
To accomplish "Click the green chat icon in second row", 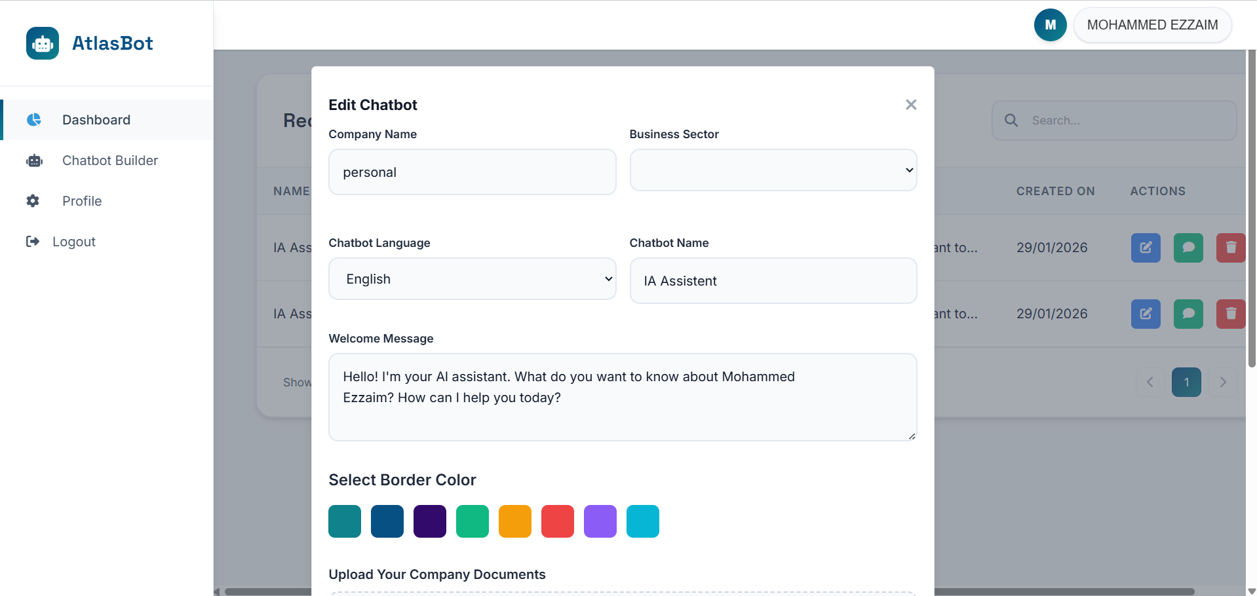I will tap(1188, 314).
